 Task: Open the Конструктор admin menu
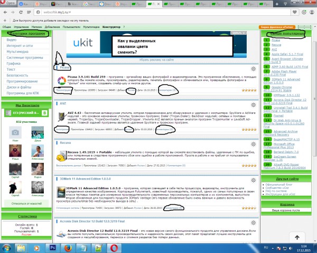pos(111,27)
